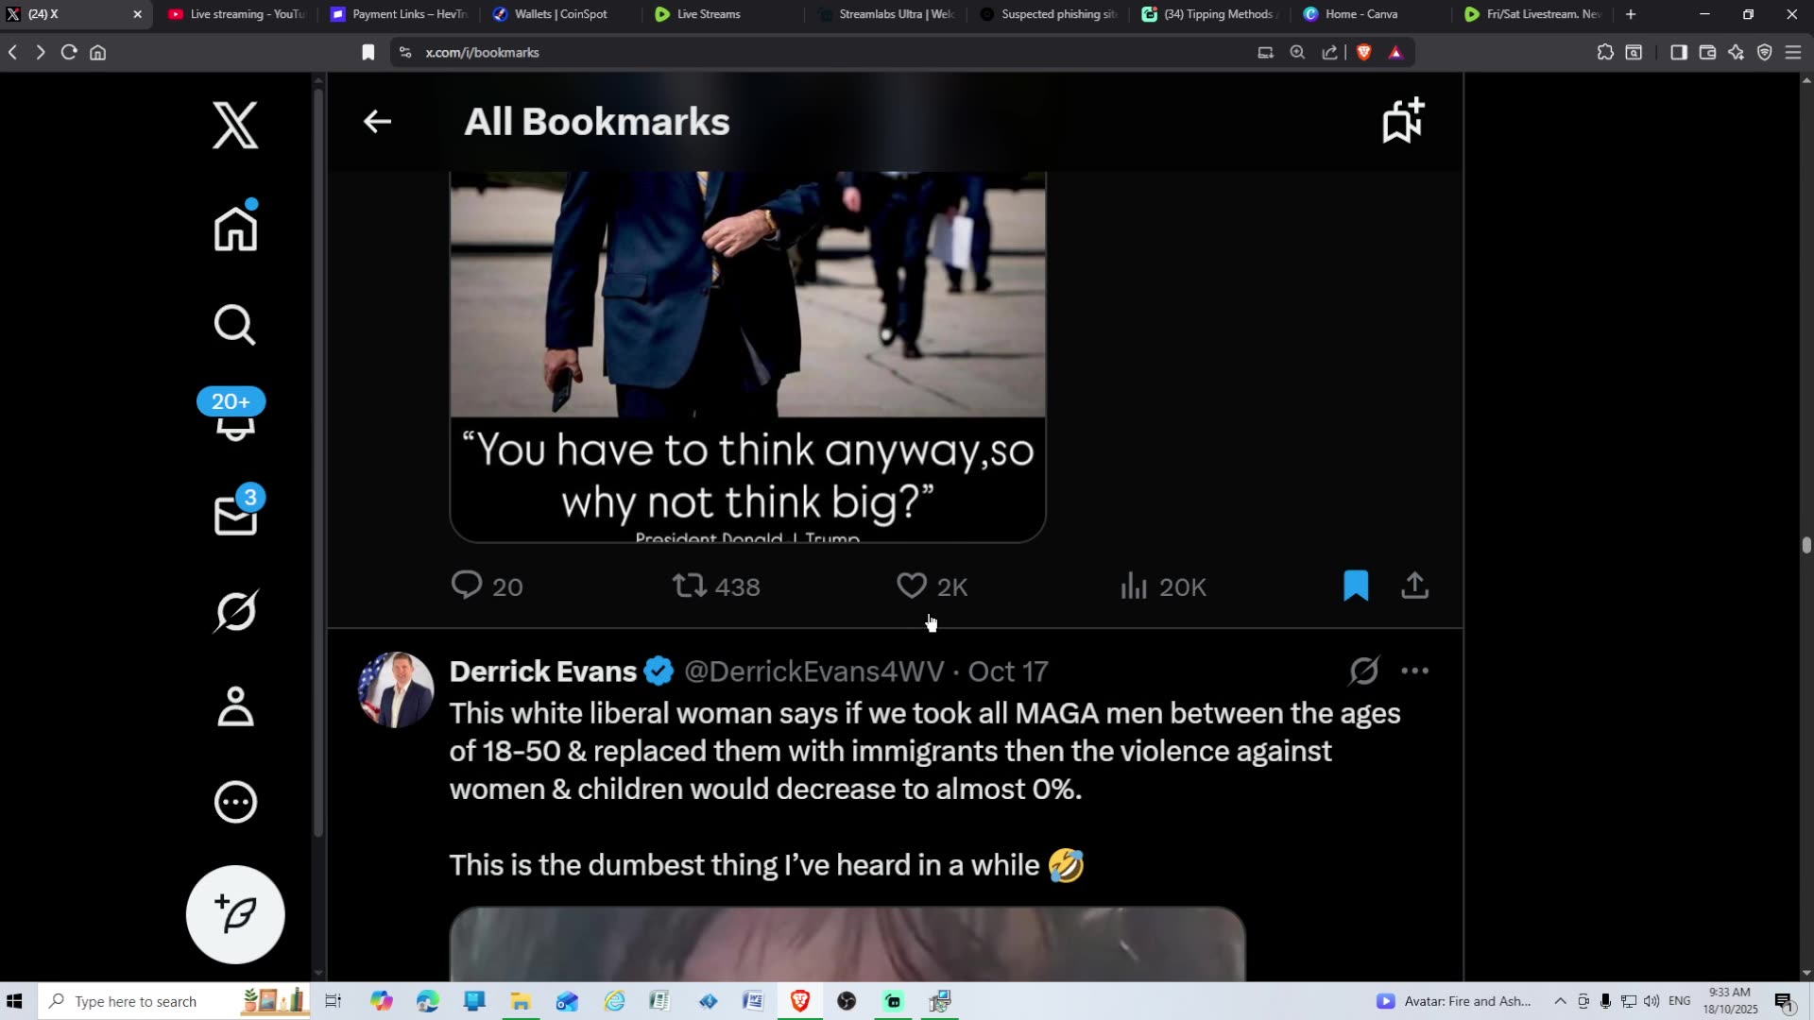Switch to Live Streams tab
Screen dimensions: 1814x1020
(725, 14)
